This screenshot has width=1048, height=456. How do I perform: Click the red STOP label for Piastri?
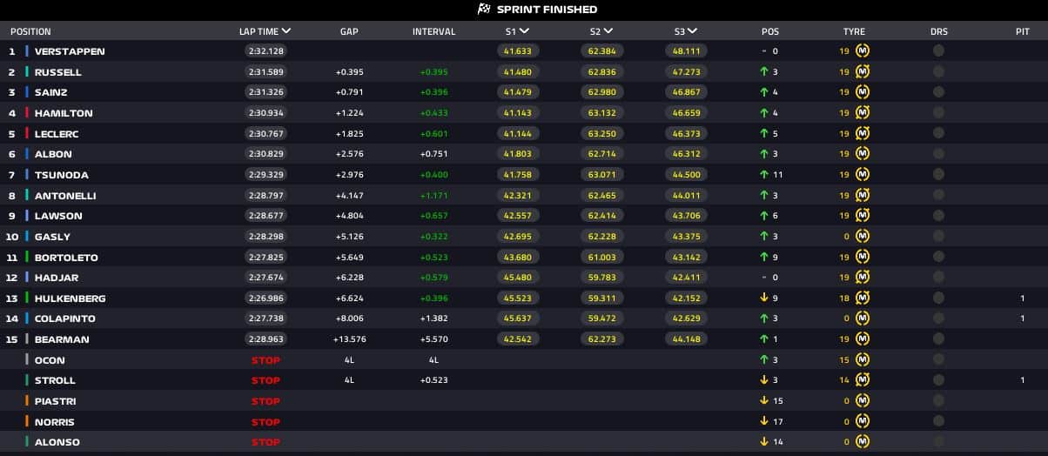[x=265, y=401]
